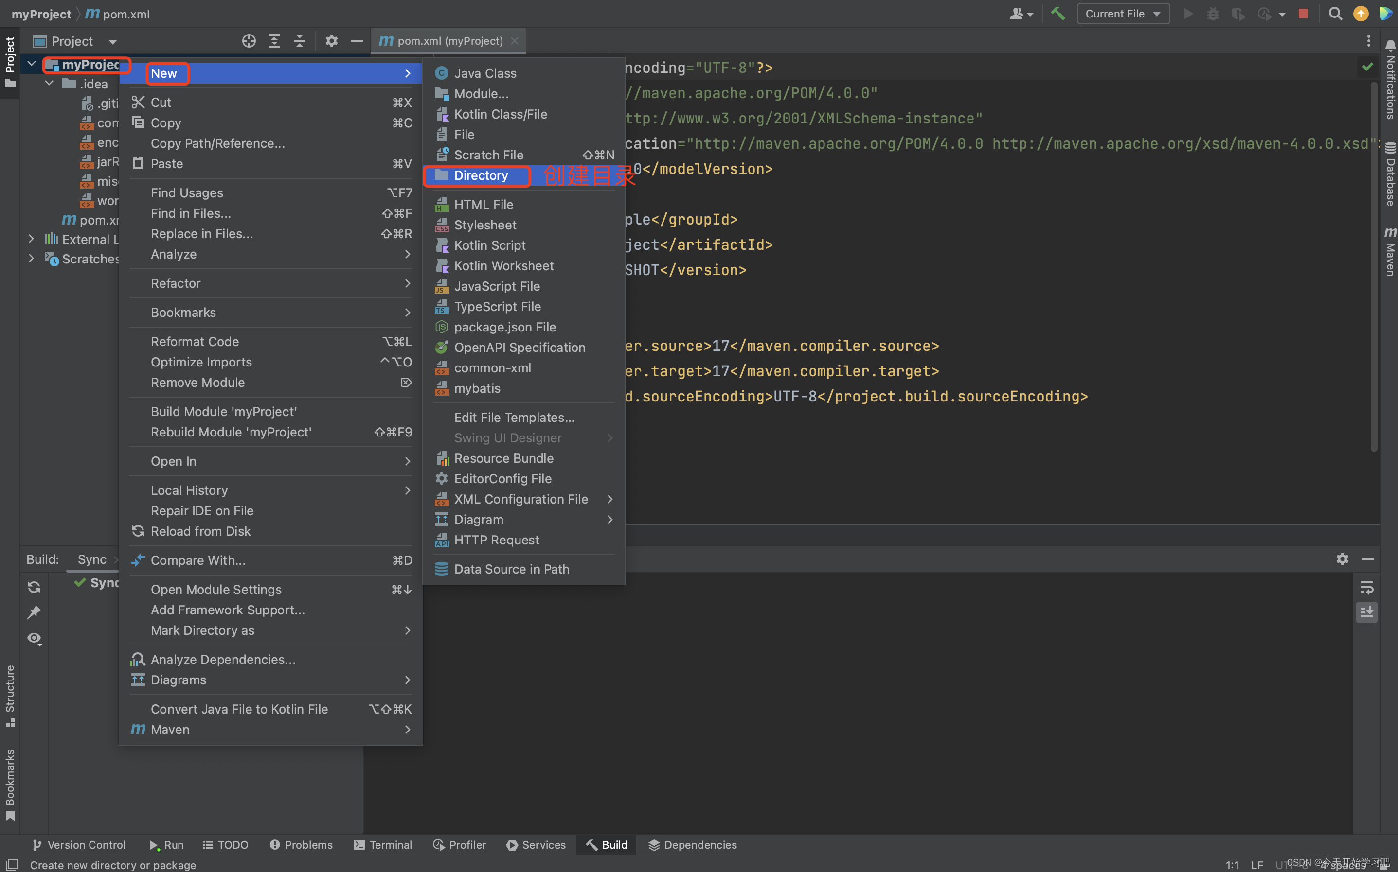Click Reload from Disk menu entry
Image resolution: width=1398 pixels, height=872 pixels.
point(270,531)
